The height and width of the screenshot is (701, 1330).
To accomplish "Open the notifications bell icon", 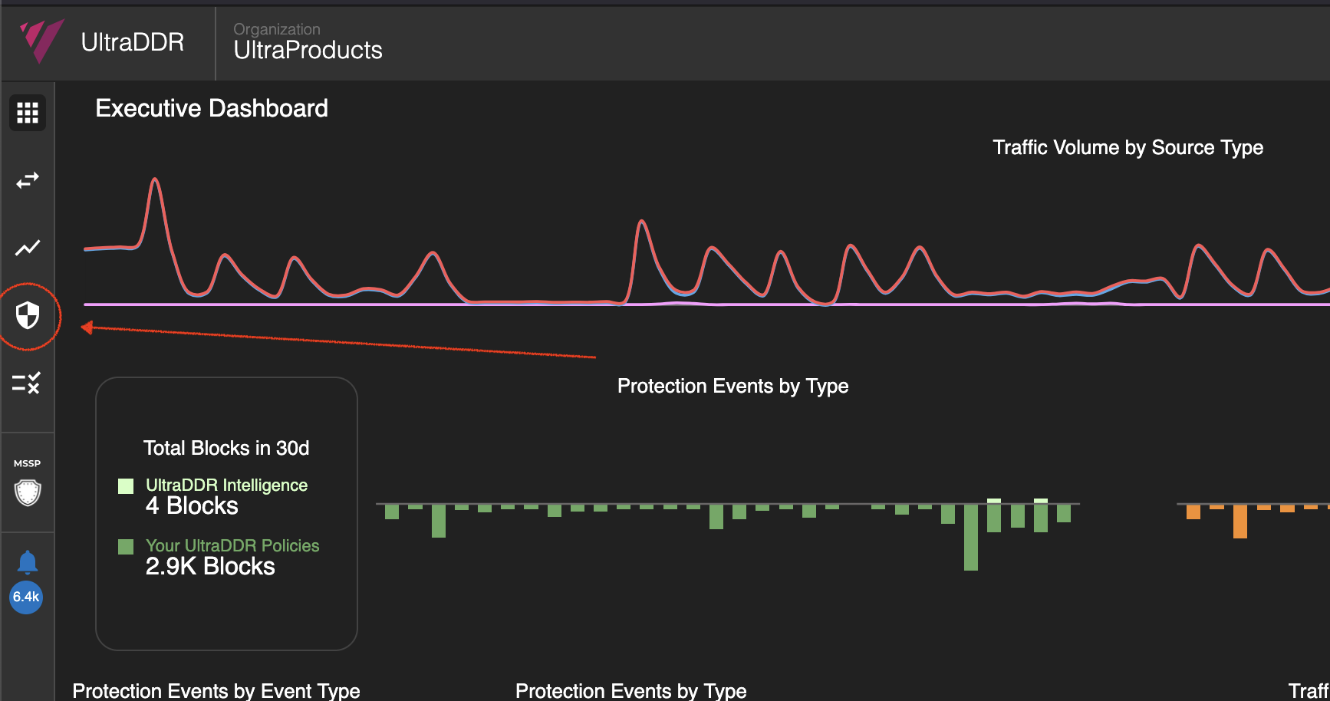I will coord(28,563).
